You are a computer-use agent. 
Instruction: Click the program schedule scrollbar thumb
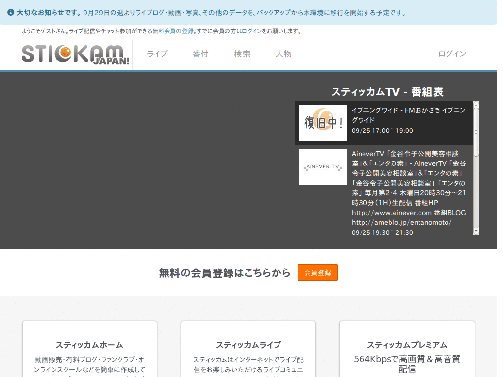[x=476, y=132]
